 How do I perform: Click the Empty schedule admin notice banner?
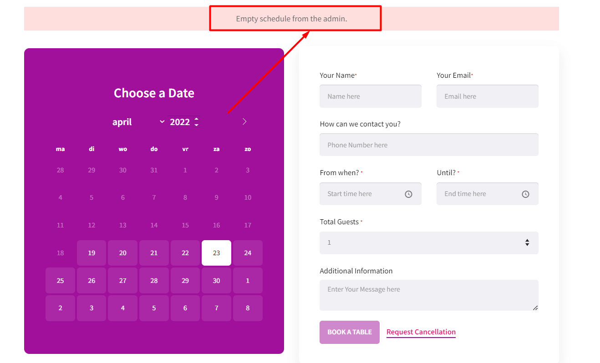pyautogui.click(x=295, y=18)
